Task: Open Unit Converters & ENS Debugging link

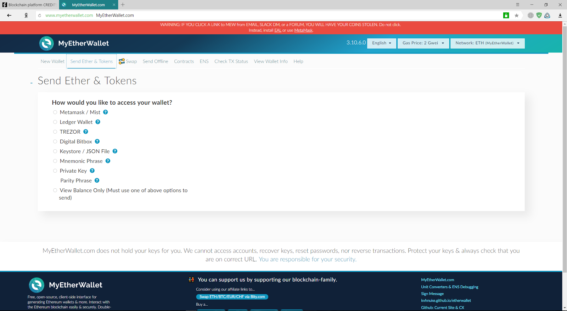Action: point(450,287)
